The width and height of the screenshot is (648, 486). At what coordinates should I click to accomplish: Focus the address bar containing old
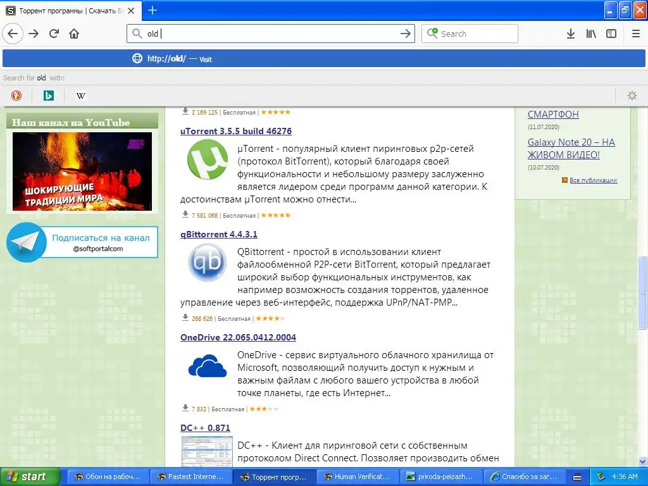271,34
